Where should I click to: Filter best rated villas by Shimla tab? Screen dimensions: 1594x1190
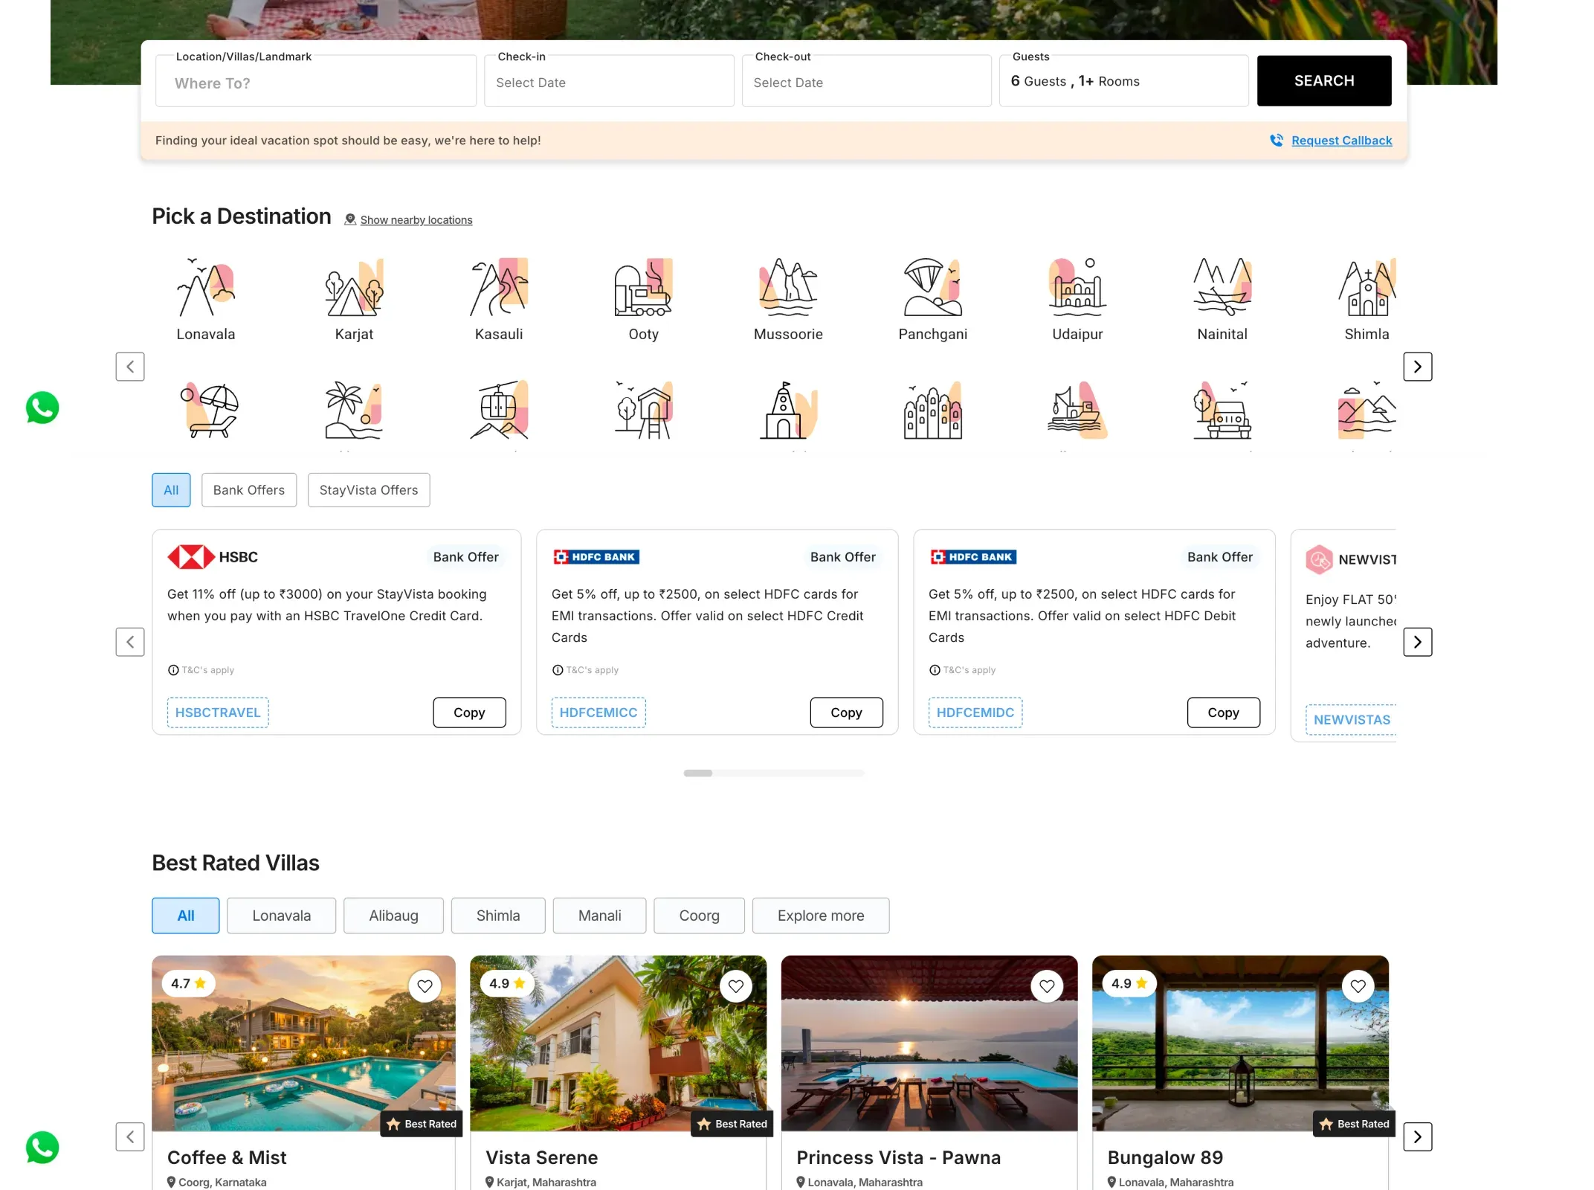[x=498, y=916]
